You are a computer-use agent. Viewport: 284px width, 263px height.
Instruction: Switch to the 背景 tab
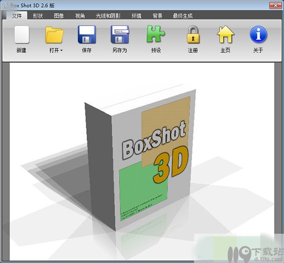point(158,16)
